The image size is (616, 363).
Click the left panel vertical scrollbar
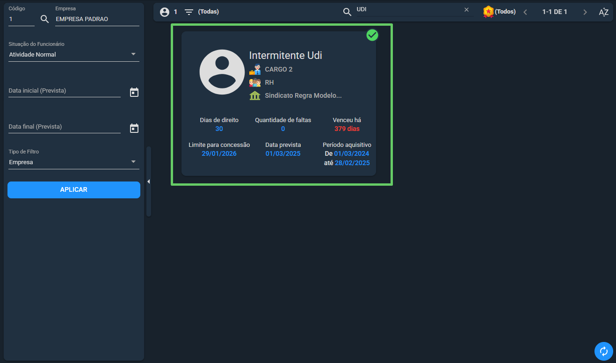click(149, 181)
